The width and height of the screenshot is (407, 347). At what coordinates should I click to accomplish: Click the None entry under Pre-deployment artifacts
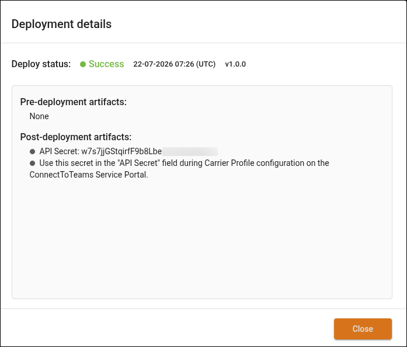pyautogui.click(x=39, y=116)
